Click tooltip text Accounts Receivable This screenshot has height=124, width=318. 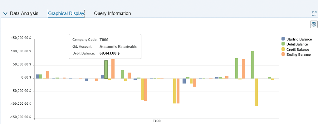pos(119,47)
